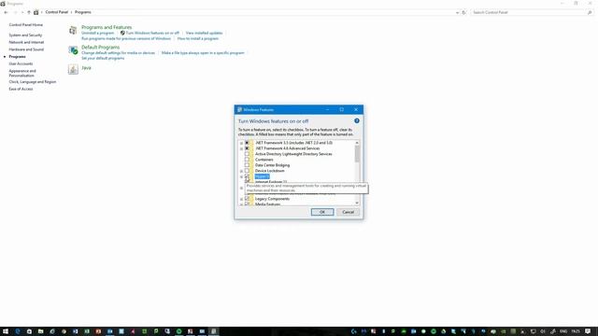Screen dimensions: 598x336
Task: Expand the Hyper-V tree node
Action: point(241,176)
